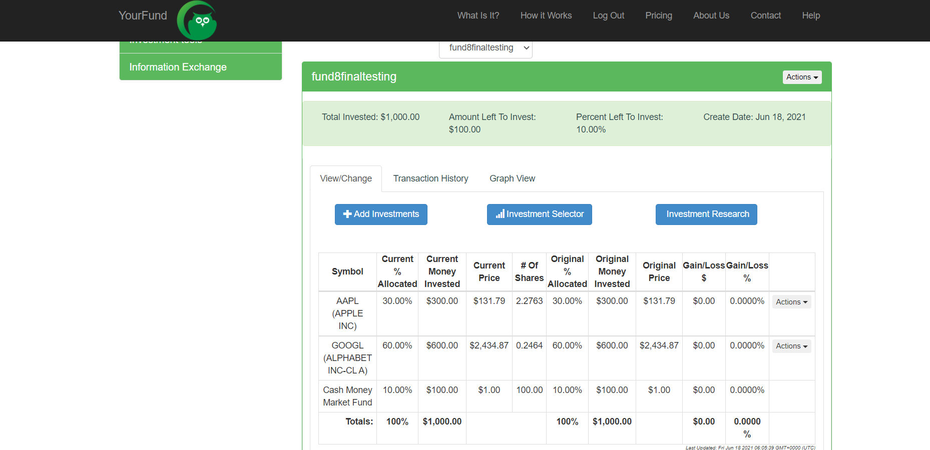Click the Investment Research button

[706, 214]
